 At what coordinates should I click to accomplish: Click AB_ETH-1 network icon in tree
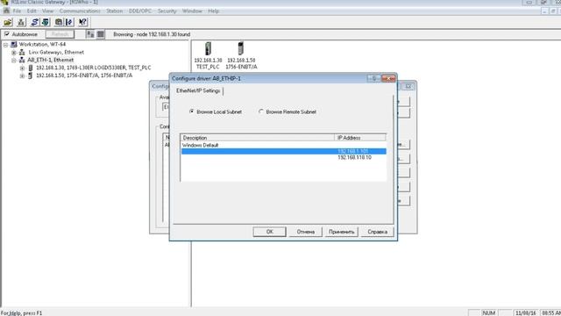pyautogui.click(x=22, y=60)
